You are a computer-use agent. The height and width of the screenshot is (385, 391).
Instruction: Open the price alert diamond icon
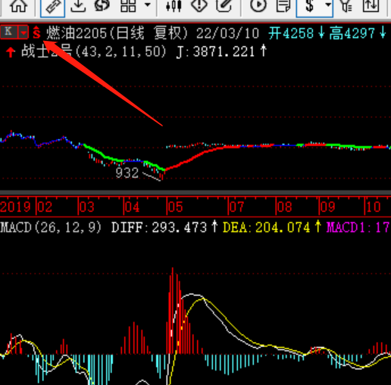point(199,5)
